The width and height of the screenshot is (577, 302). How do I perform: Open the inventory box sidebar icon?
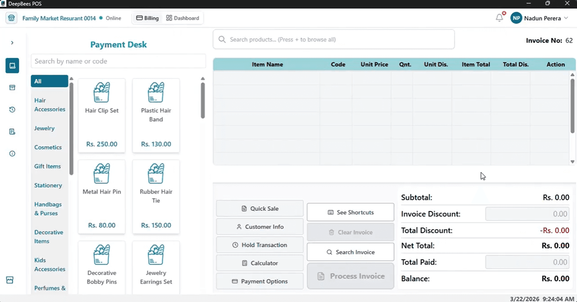pos(12,88)
